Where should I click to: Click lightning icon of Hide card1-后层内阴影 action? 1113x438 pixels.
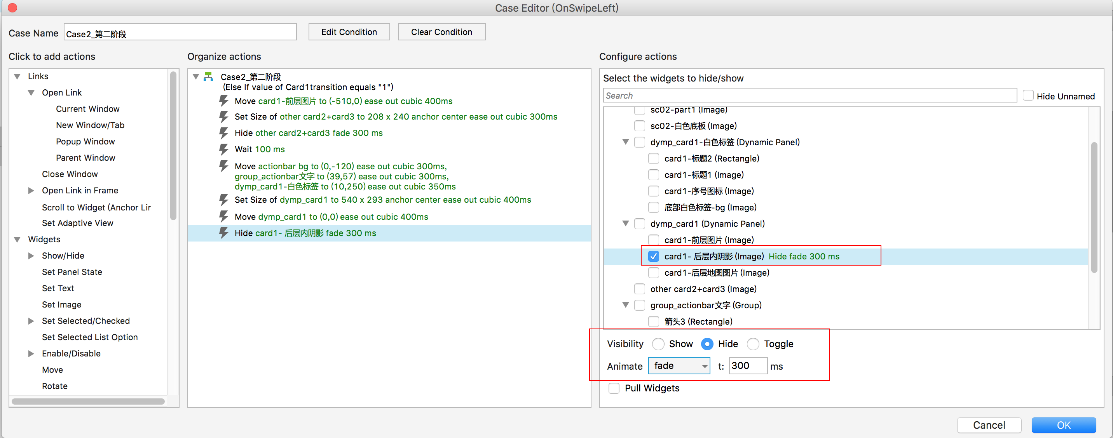(x=223, y=233)
